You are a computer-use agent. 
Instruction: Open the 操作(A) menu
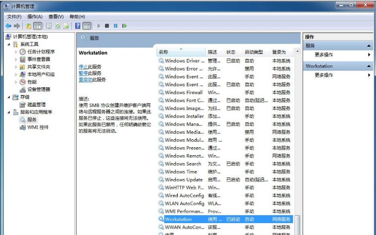[35, 16]
